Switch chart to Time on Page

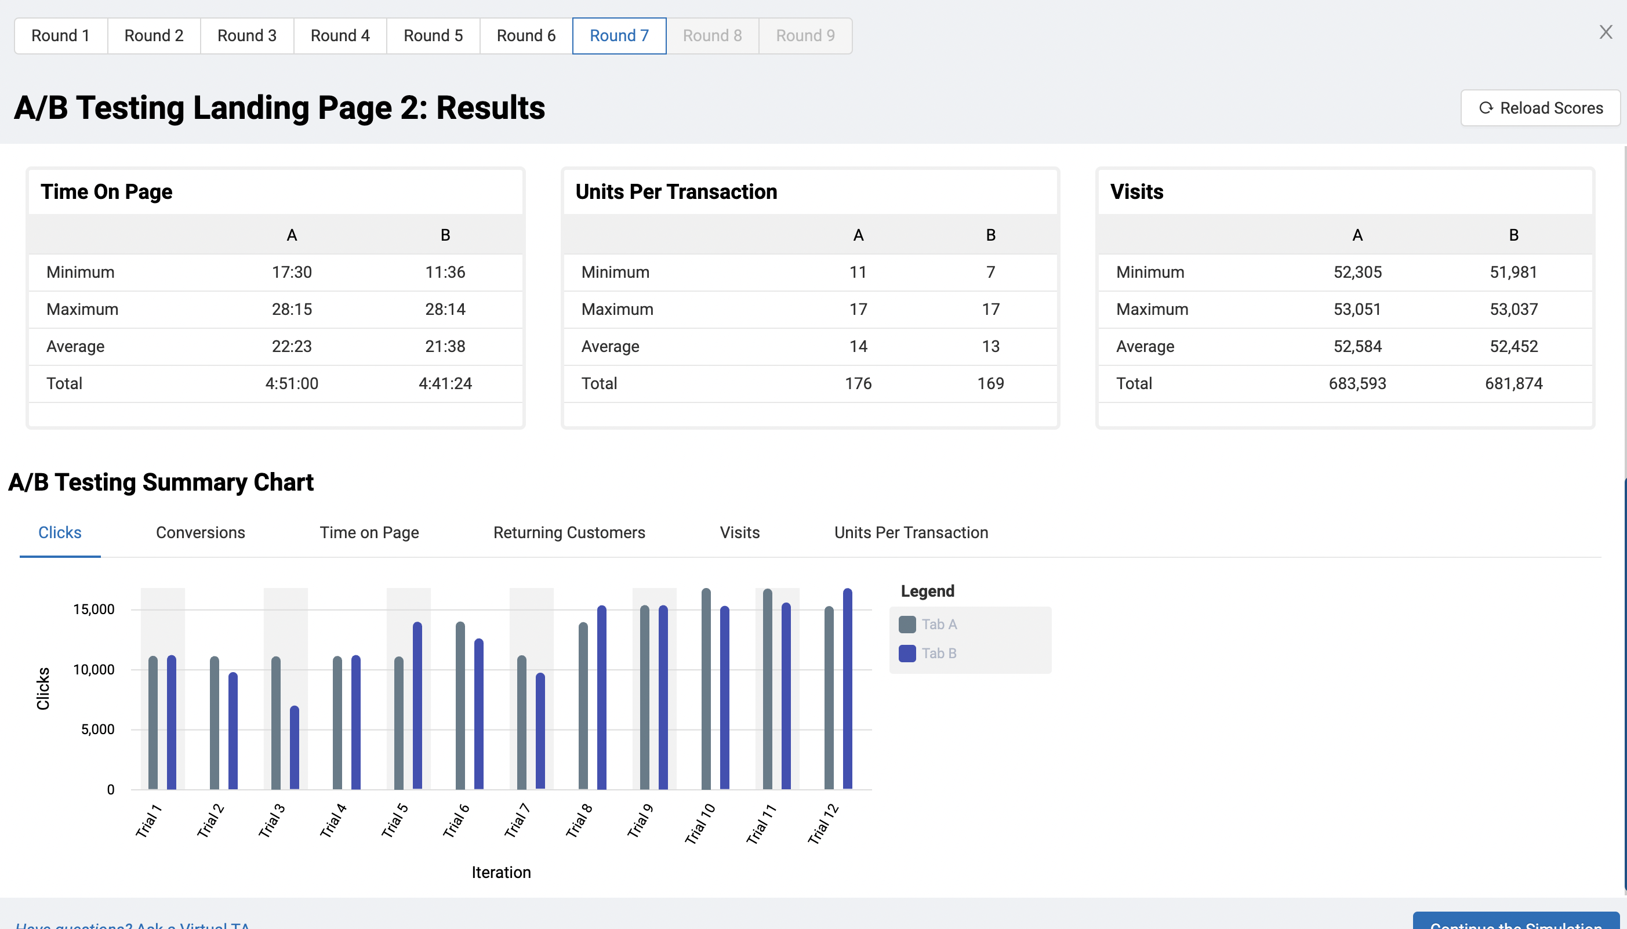[x=369, y=533]
